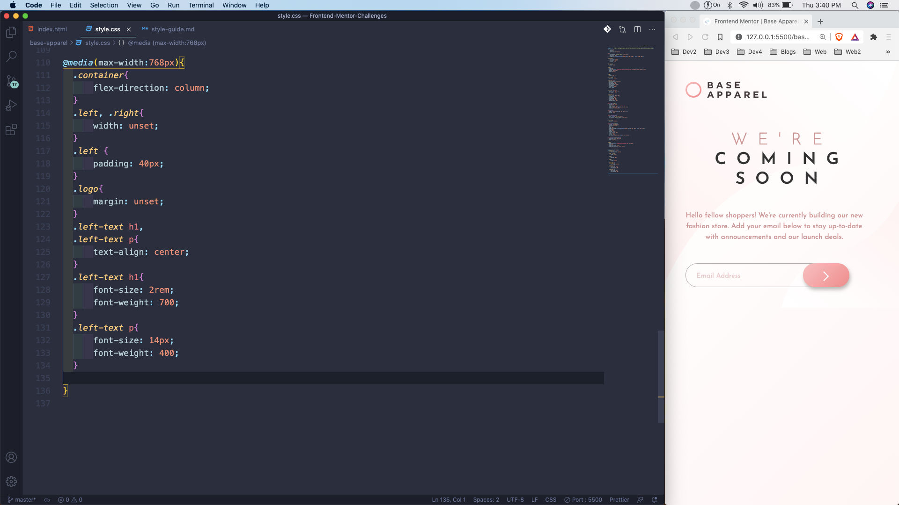Click the Prettier status bar item
This screenshot has height=505, width=899.
619,499
